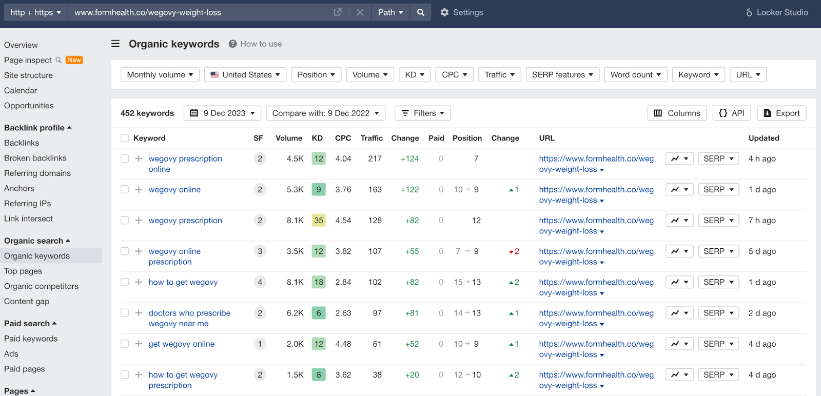Add 'doctors who prescribe wegovy near me' plus icon
The image size is (821, 396).
click(x=139, y=312)
